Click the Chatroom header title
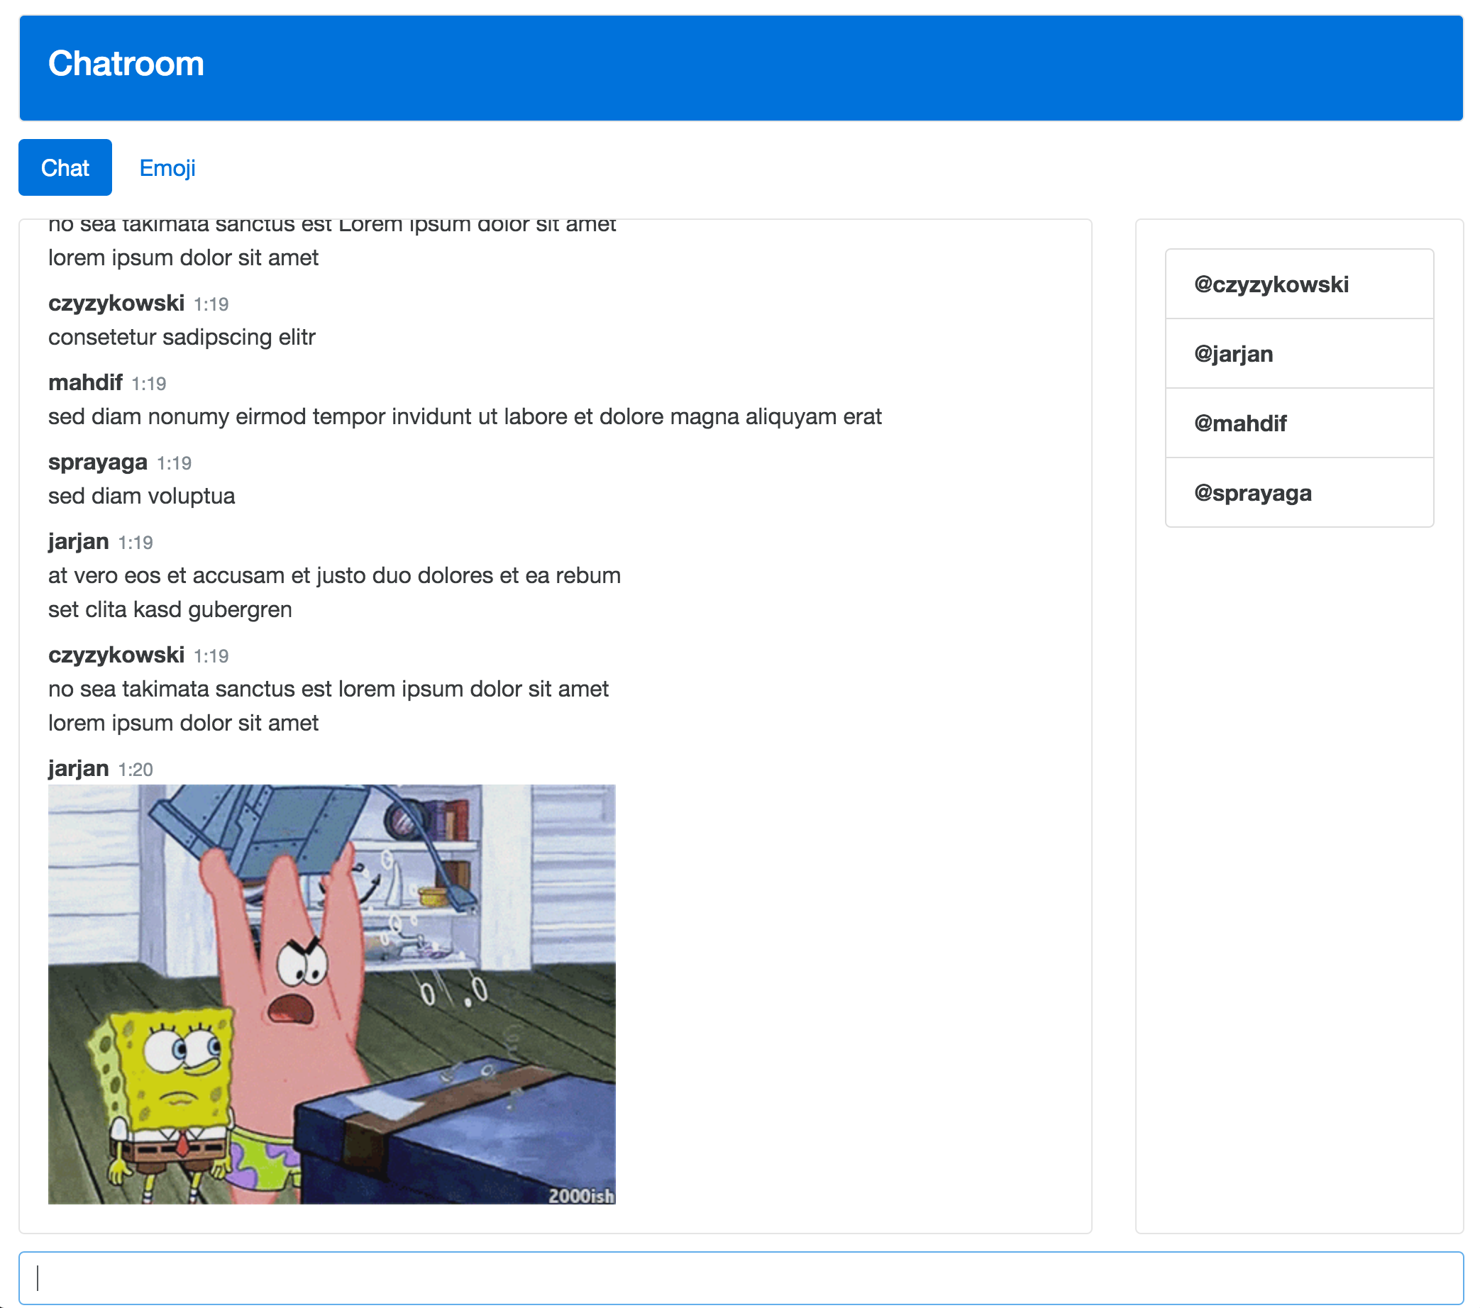 (x=126, y=64)
